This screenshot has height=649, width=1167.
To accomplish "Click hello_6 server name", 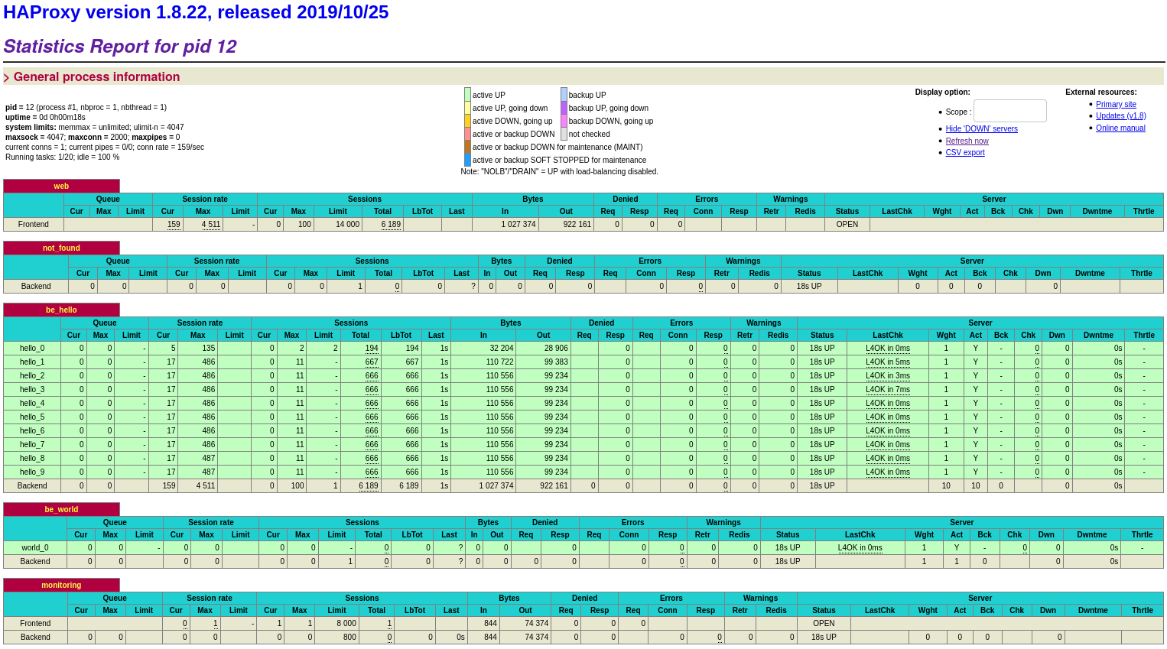I will pyautogui.click(x=32, y=430).
